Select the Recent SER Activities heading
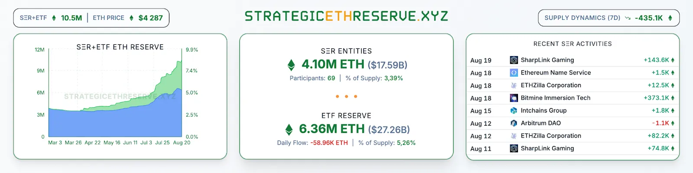 573,44
